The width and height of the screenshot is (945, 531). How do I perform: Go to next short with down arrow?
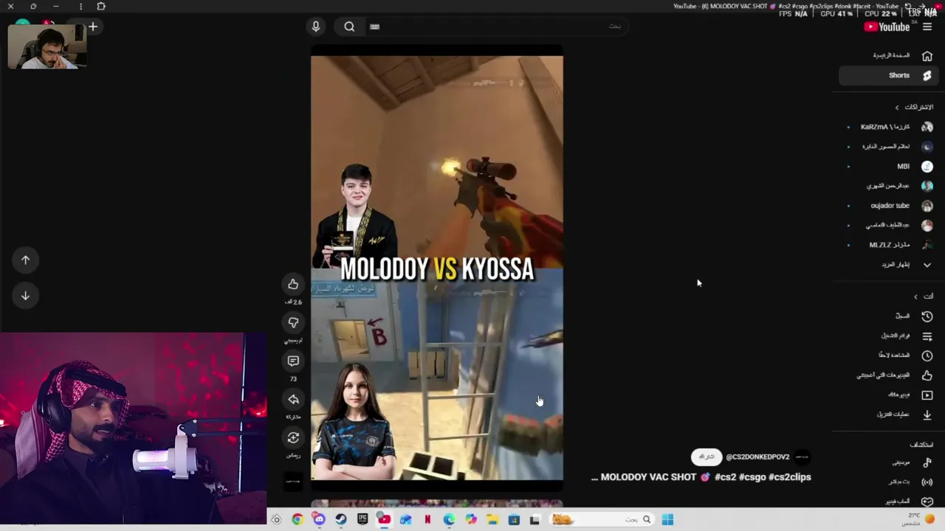click(25, 295)
